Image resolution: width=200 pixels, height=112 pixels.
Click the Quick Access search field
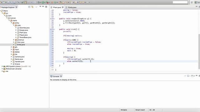tap(180, 2)
